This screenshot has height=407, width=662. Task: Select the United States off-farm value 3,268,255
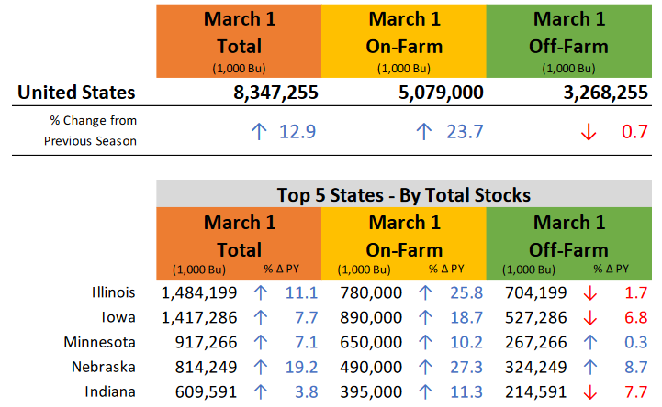pos(605,93)
